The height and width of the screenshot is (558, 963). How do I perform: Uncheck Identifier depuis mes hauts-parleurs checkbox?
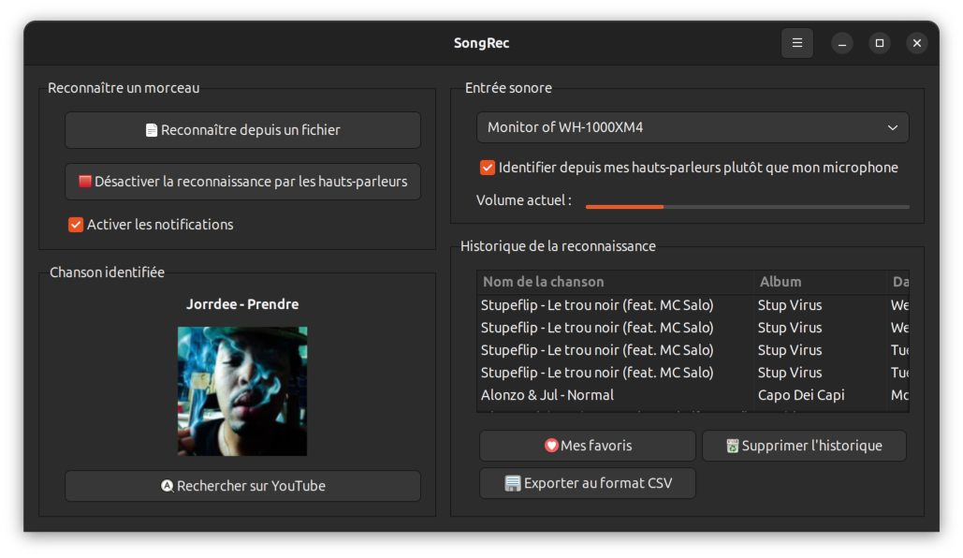488,168
